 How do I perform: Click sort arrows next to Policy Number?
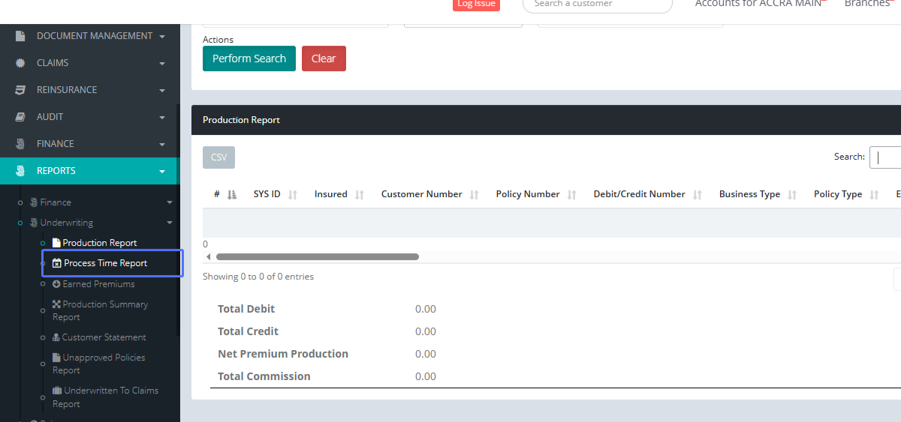pos(572,195)
